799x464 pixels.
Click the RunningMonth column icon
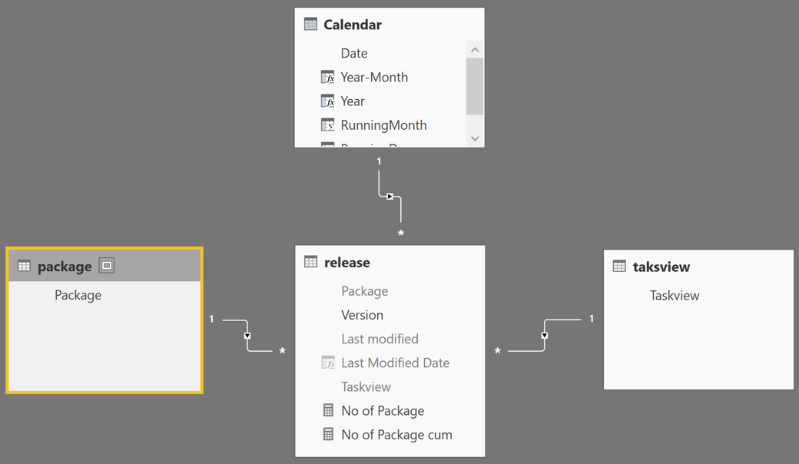(327, 124)
